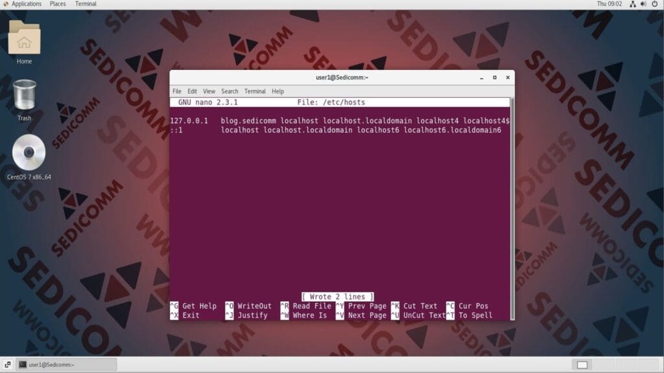
Task: Open the clock showing Thu 09:02
Action: tap(609, 4)
